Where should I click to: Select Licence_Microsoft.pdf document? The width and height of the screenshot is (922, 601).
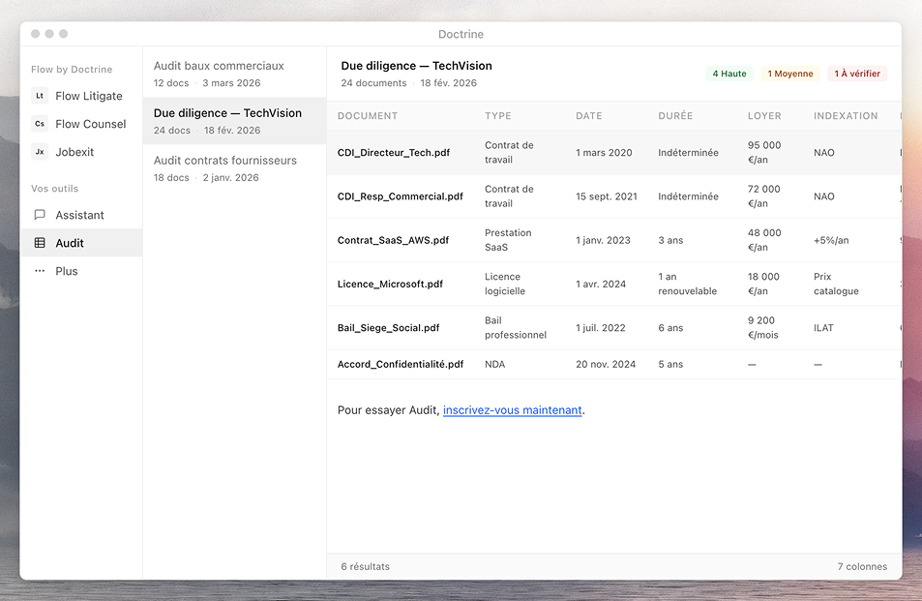point(390,284)
